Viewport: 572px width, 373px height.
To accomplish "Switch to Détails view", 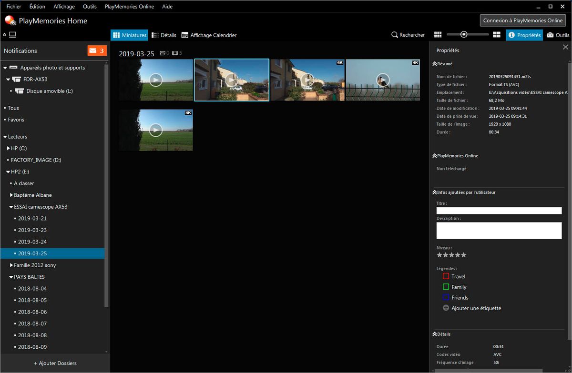I will (x=164, y=35).
